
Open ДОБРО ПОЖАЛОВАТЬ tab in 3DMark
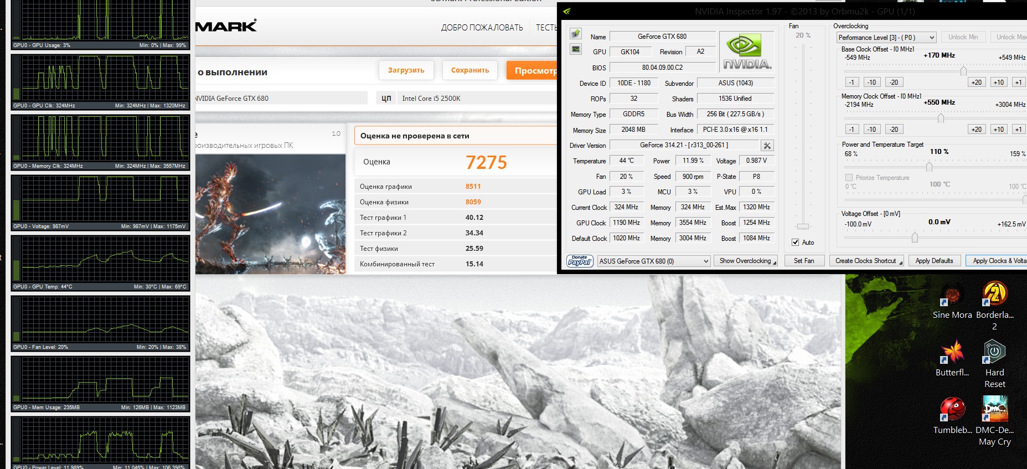482,28
